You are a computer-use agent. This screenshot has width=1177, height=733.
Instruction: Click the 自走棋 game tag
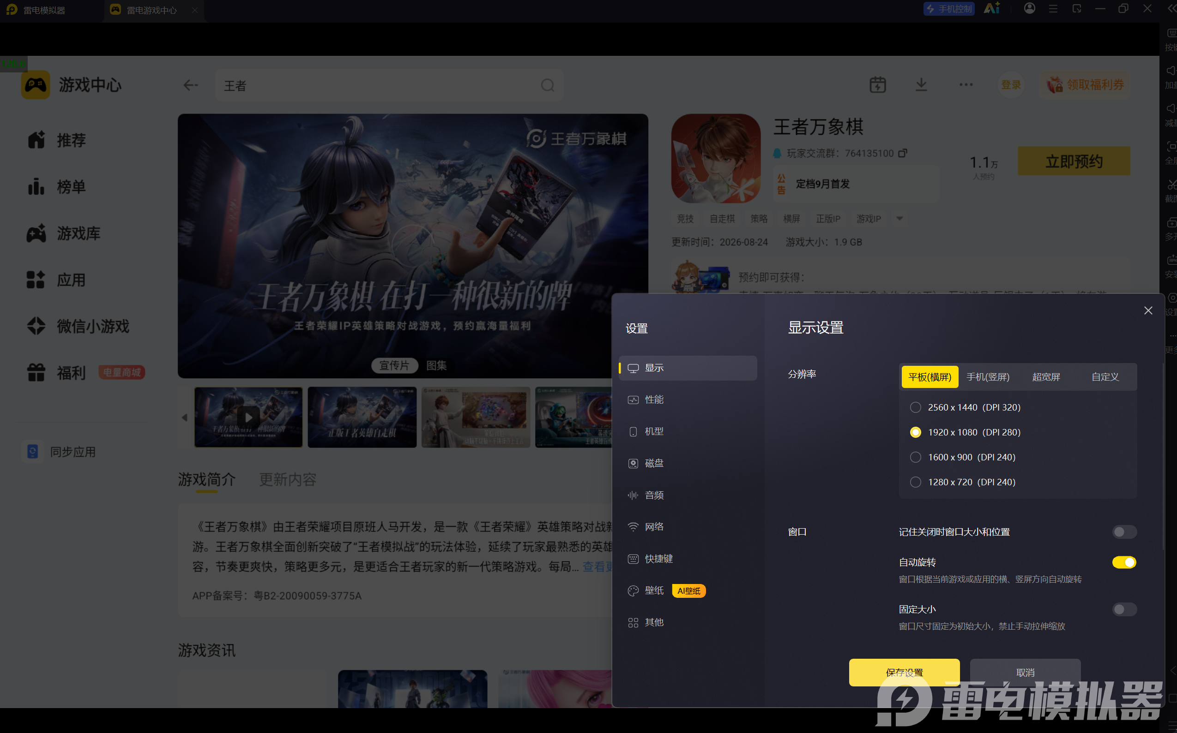(x=722, y=219)
